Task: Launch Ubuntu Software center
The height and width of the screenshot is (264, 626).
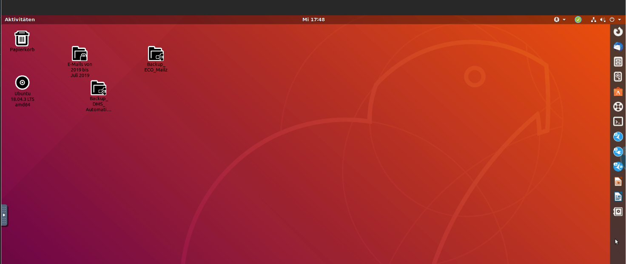Action: (618, 92)
